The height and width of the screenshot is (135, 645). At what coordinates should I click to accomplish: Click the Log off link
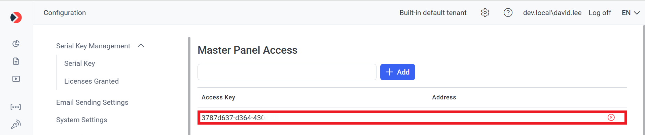(x=600, y=13)
